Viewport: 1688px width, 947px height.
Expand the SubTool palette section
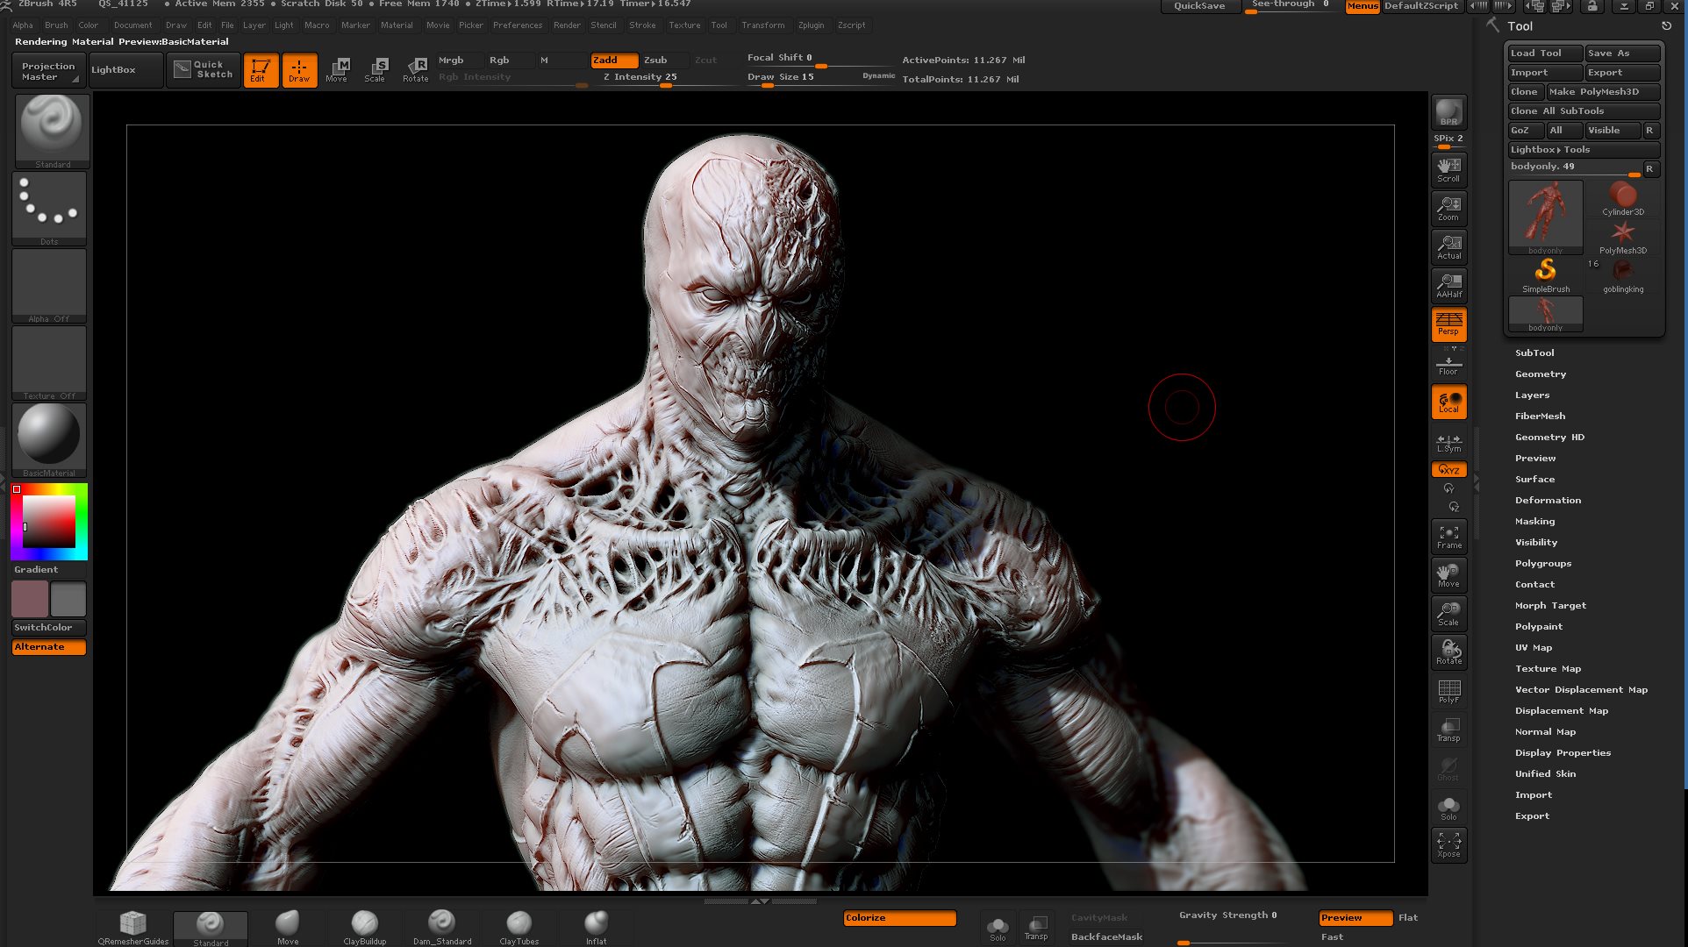[1534, 352]
